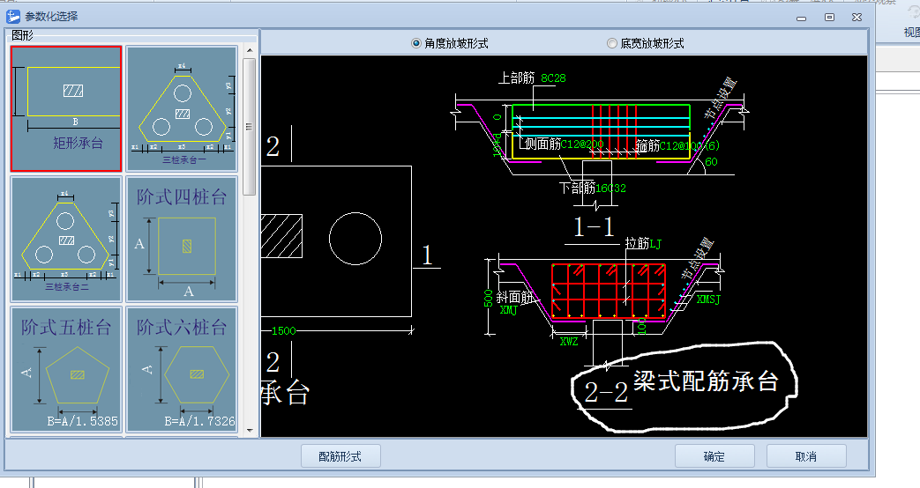
Task: Open the 配筋形式 button
Action: [x=340, y=456]
